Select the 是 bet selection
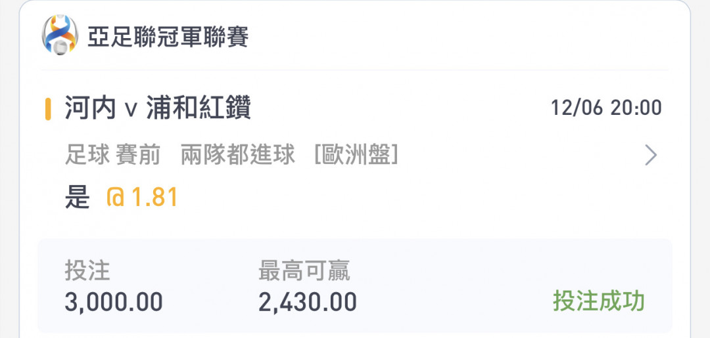Viewport: 710px width, 338px height. point(77,198)
